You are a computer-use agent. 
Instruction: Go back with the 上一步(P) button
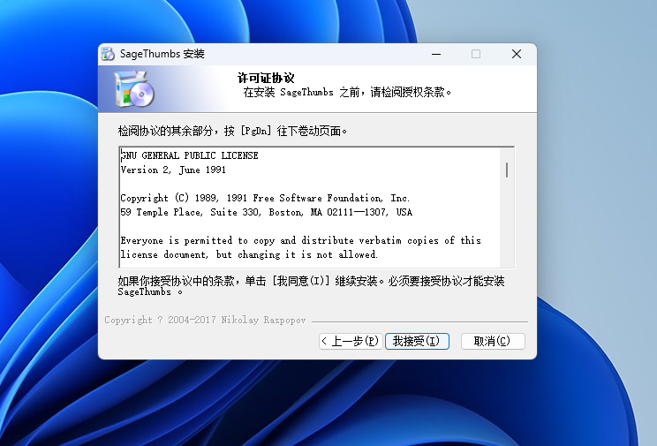coord(351,341)
